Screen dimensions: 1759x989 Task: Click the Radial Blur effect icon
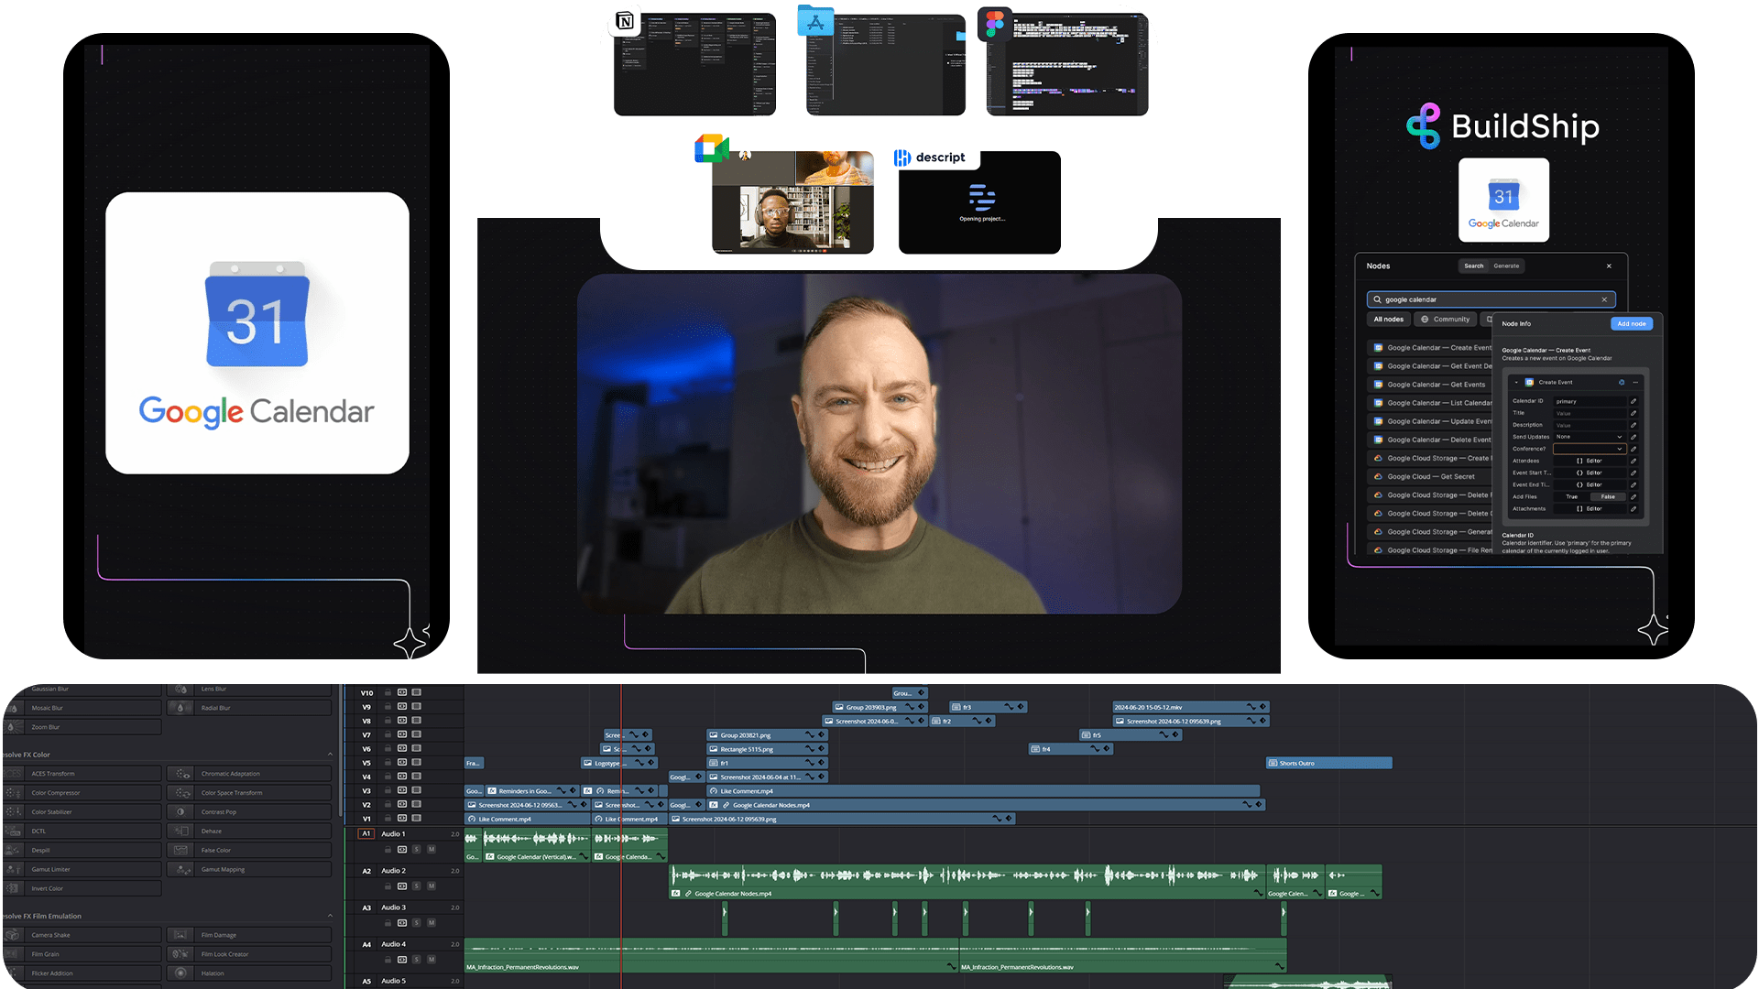tap(180, 708)
